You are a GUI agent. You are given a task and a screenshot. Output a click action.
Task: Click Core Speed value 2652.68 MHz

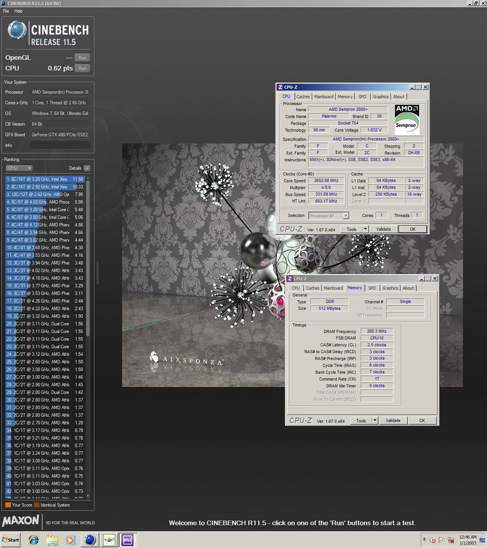[326, 181]
